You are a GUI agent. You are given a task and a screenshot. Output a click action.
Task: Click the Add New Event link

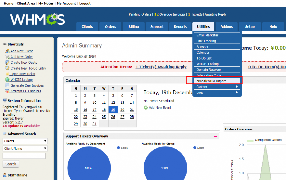160,108
